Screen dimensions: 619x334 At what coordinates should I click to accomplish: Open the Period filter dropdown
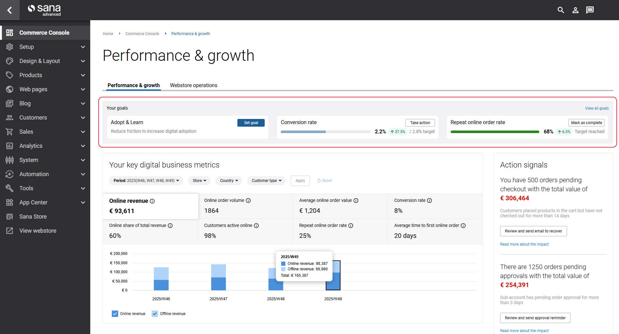point(146,181)
